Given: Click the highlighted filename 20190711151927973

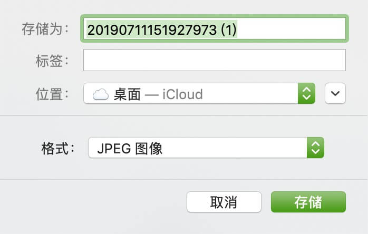Looking at the screenshot, I should [x=152, y=30].
